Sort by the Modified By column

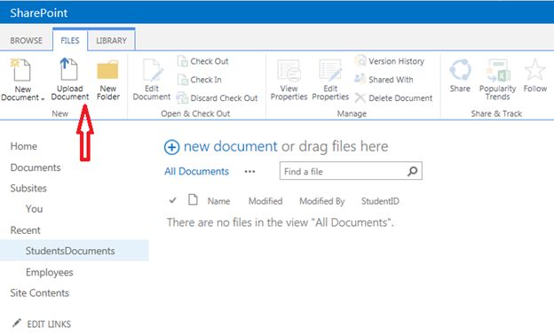[322, 201]
